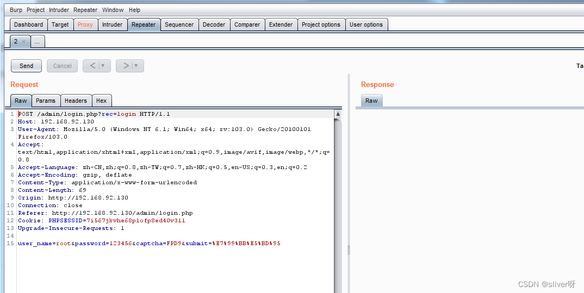Switch to the Headers tab
This screenshot has width=584, height=293.
76,101
